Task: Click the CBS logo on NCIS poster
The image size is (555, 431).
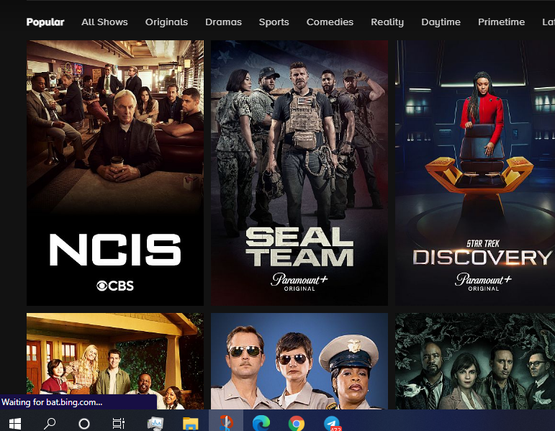Action: (115, 286)
